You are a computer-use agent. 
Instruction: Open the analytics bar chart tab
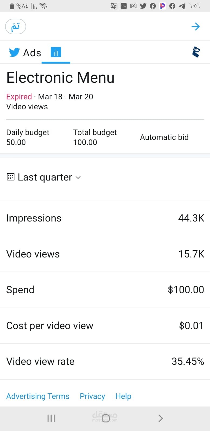pyautogui.click(x=56, y=52)
